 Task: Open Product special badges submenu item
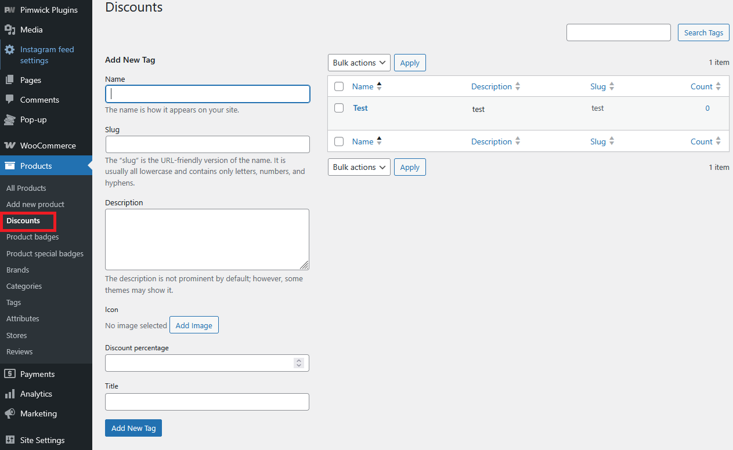[x=45, y=253]
